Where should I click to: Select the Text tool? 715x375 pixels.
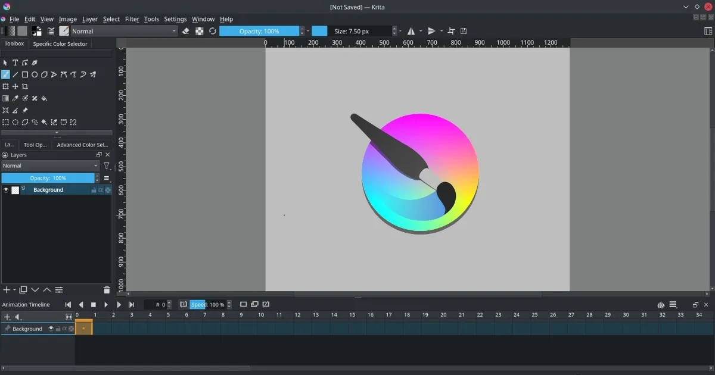coord(15,62)
